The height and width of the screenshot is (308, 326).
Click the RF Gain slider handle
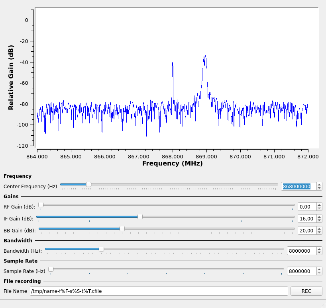41,205
